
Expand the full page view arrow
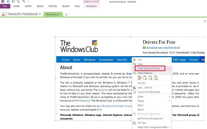(x=205, y=21)
